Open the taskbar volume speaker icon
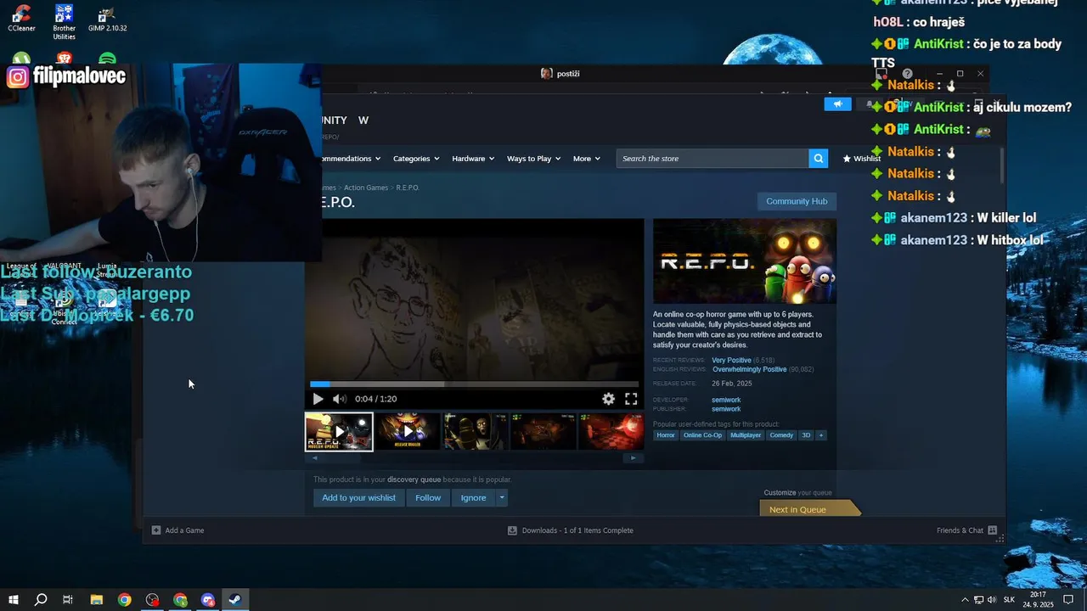Screen dimensions: 1087x611 pos(991,600)
